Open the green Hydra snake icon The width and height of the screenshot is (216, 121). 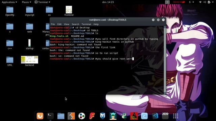124,116
